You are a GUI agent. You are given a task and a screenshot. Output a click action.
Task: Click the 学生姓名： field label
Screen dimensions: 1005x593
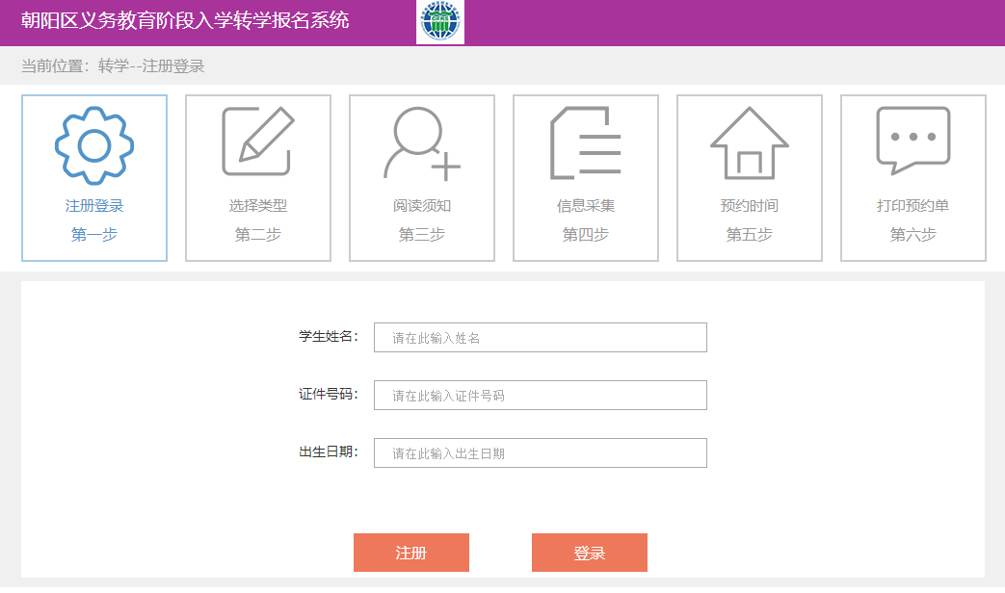[329, 336]
